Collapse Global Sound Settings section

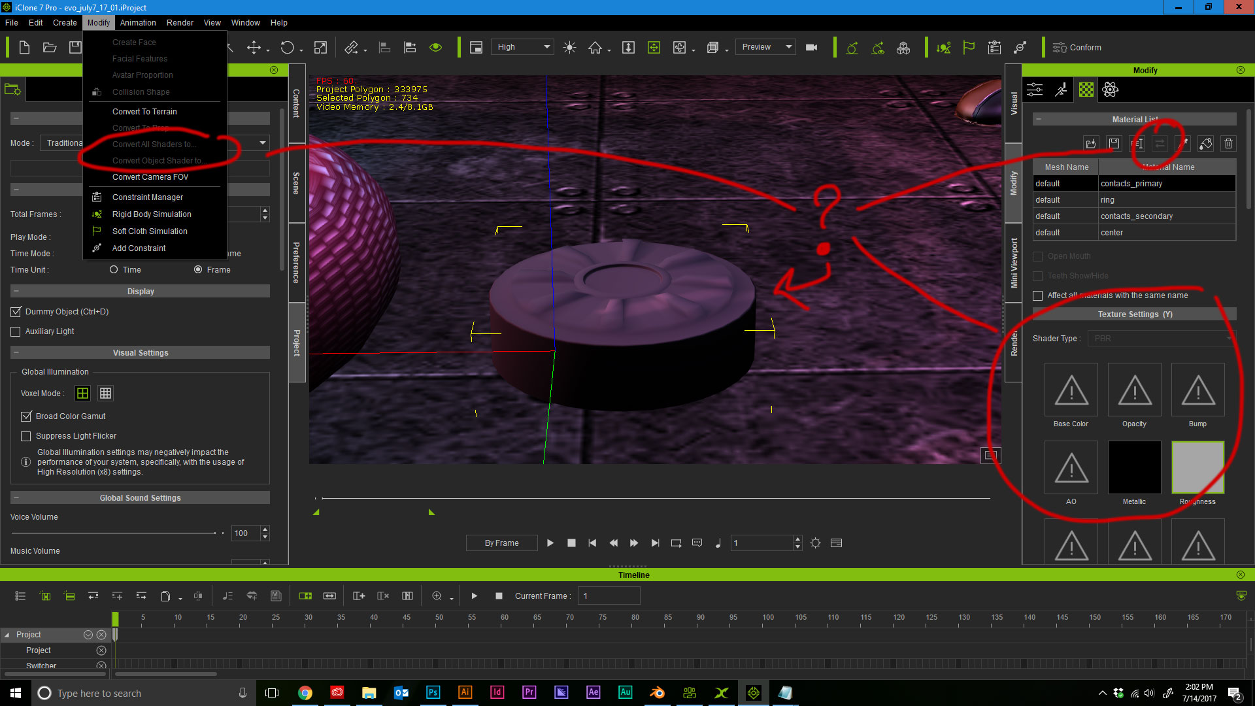(16, 498)
